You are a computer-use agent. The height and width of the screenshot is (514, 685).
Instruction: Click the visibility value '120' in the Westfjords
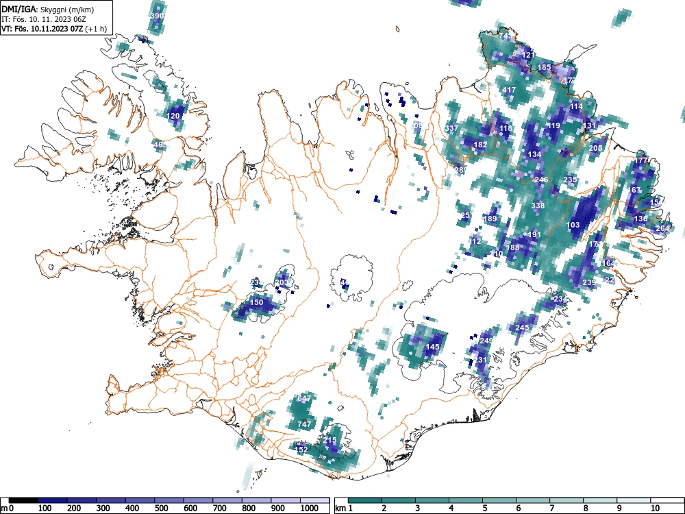[x=173, y=117]
